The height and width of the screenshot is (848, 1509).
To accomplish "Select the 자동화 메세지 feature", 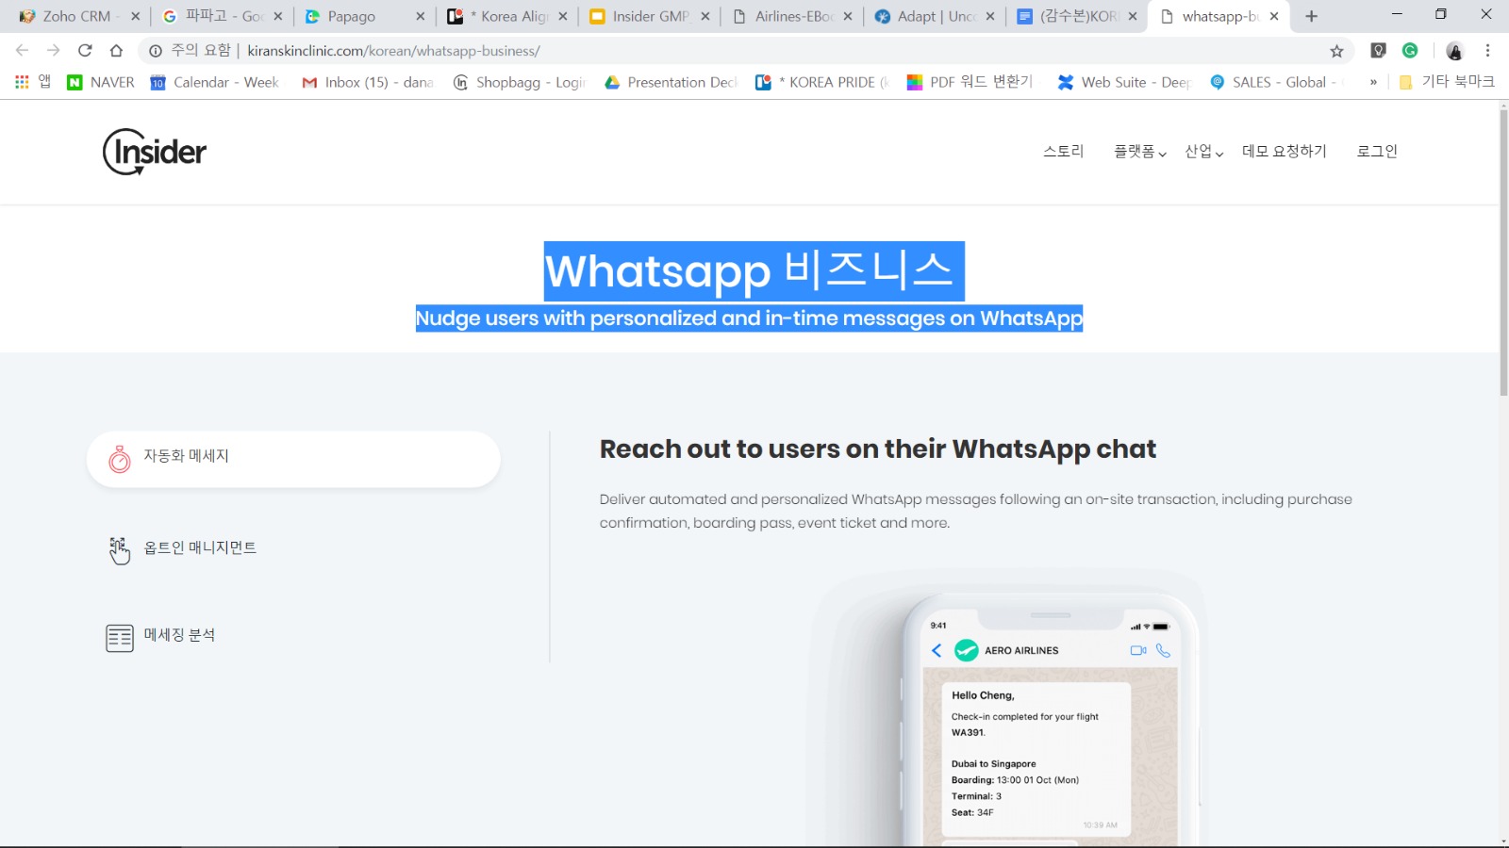I will [x=292, y=459].
